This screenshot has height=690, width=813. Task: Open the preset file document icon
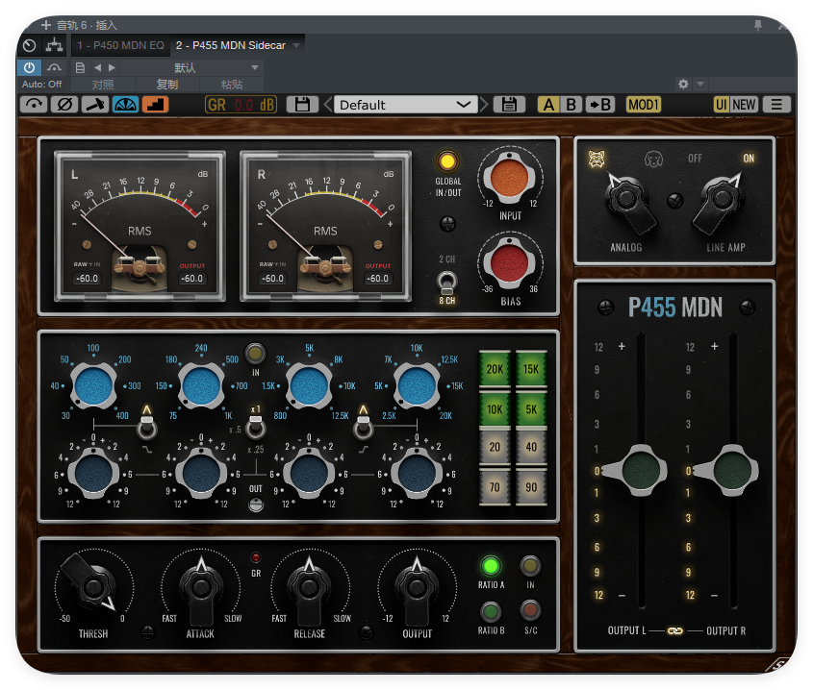80,68
